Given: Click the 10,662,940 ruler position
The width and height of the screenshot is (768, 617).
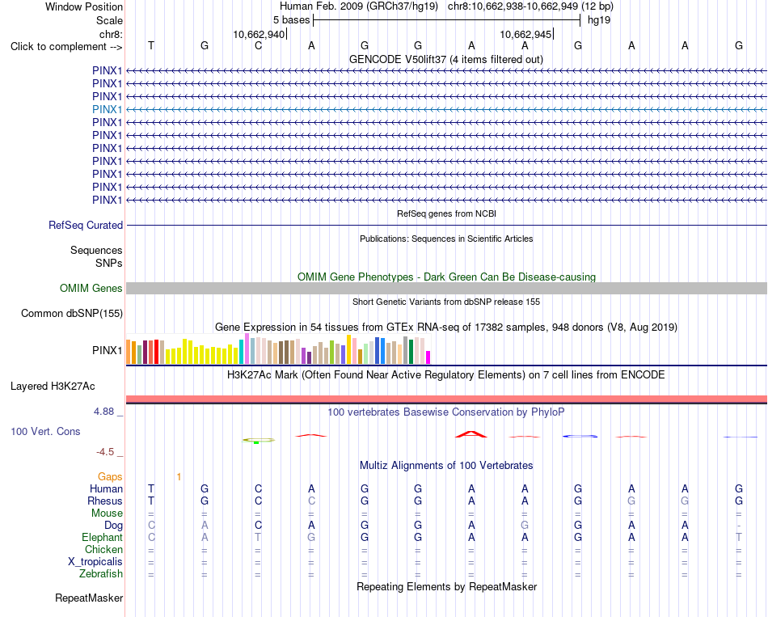Looking at the screenshot, I should pyautogui.click(x=259, y=34).
